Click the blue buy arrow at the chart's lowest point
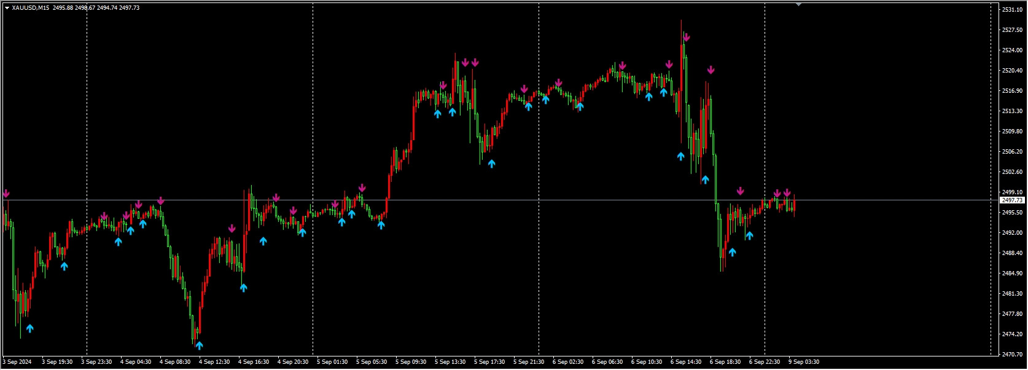 pos(199,345)
